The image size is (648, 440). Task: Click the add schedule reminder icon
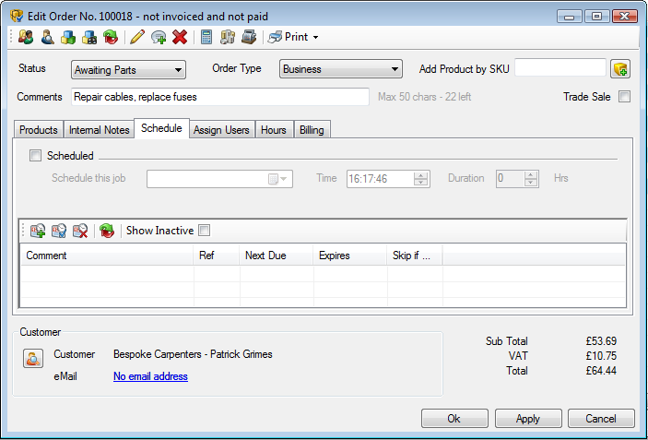point(38,231)
